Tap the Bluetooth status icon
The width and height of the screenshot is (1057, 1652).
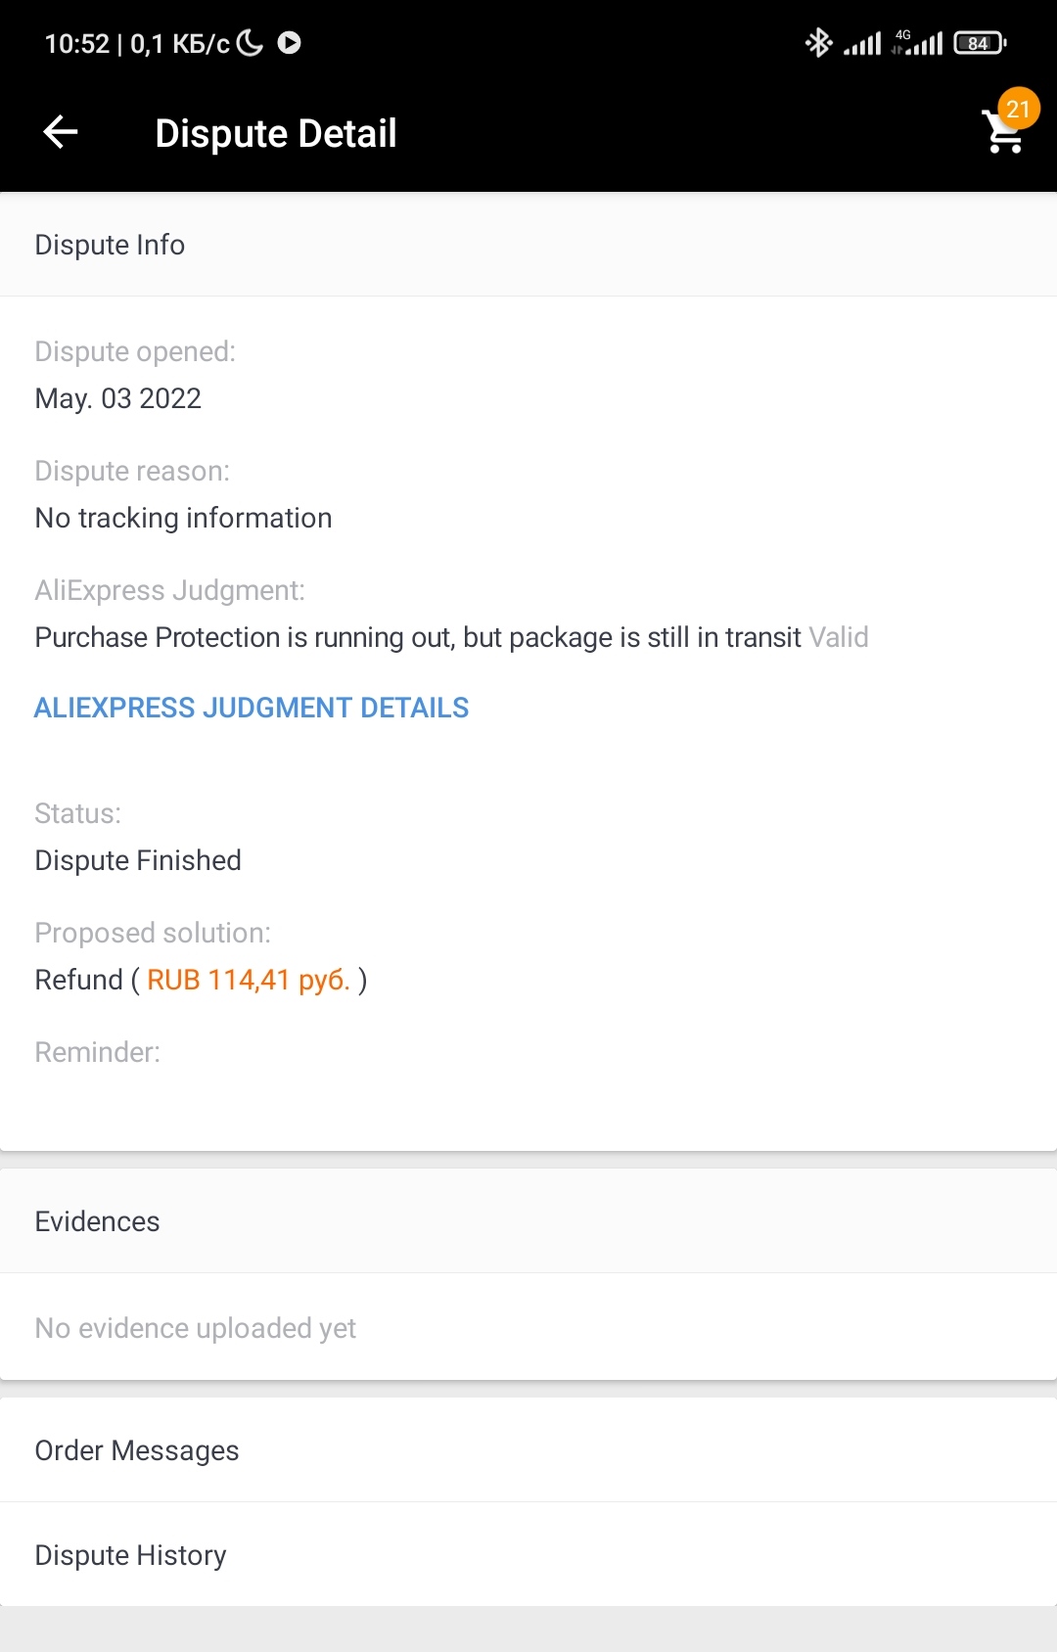tap(818, 43)
